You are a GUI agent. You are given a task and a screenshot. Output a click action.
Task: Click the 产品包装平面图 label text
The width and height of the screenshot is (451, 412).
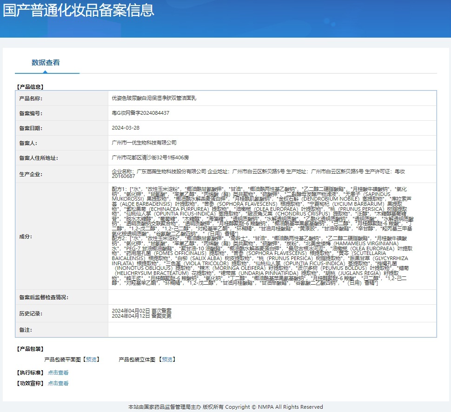63,360
